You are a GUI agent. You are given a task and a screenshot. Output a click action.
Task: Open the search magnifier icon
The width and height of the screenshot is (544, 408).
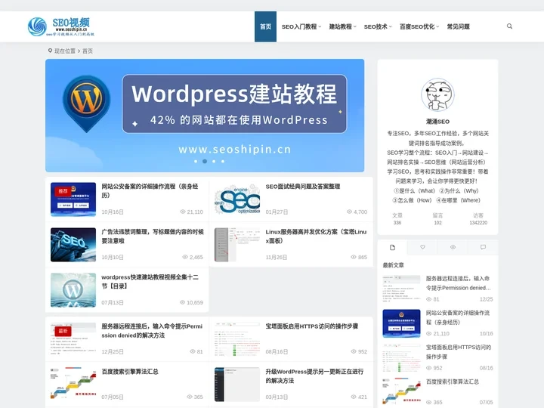click(509, 26)
